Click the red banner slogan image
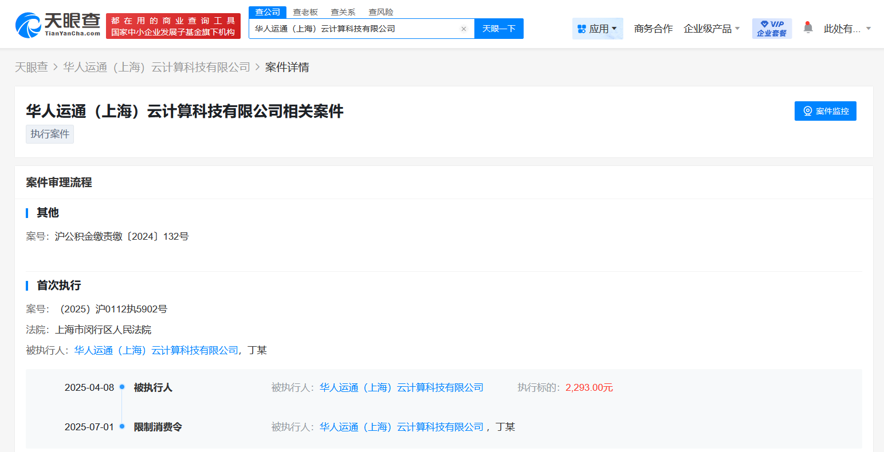The height and width of the screenshot is (452, 884). [x=173, y=26]
